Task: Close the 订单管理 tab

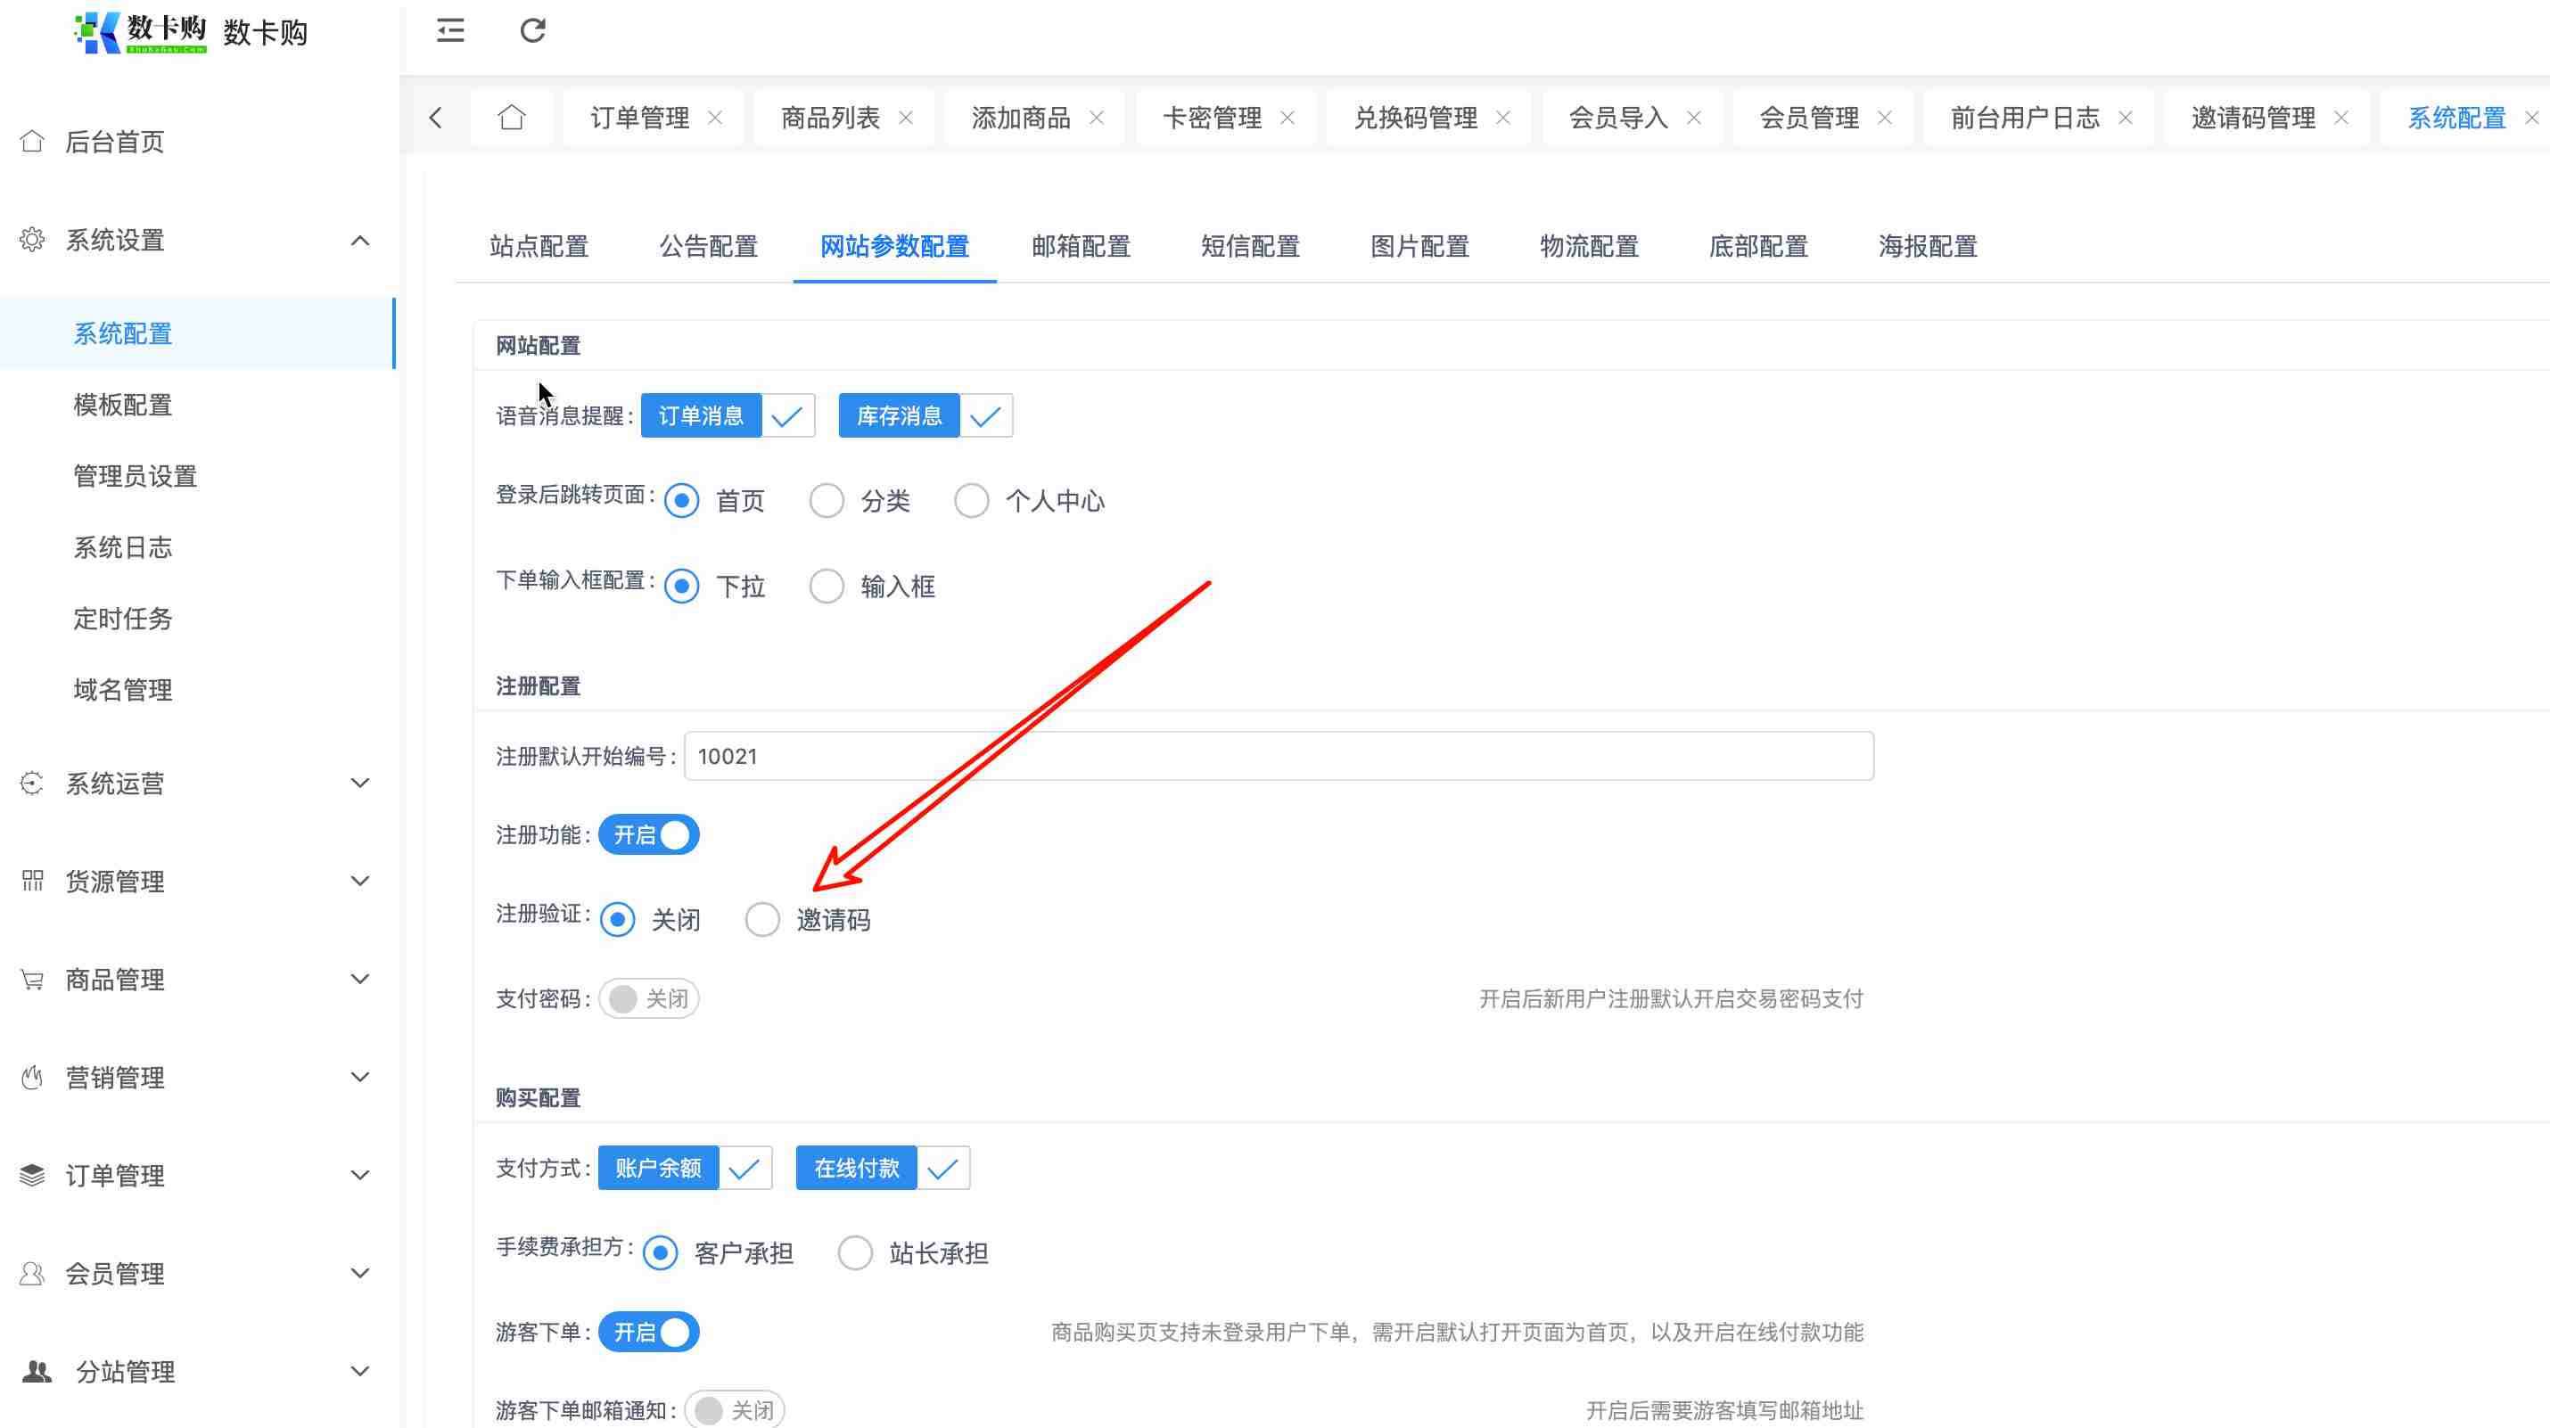Action: [715, 118]
